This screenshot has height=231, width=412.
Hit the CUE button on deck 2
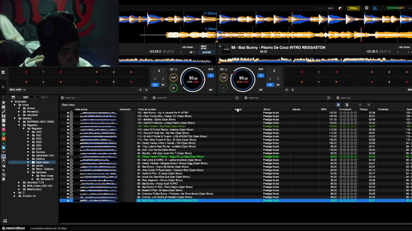click(x=223, y=77)
